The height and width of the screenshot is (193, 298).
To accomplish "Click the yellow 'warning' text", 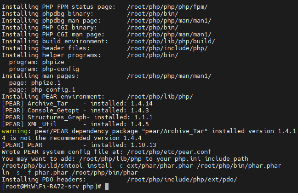I will point(15,131).
